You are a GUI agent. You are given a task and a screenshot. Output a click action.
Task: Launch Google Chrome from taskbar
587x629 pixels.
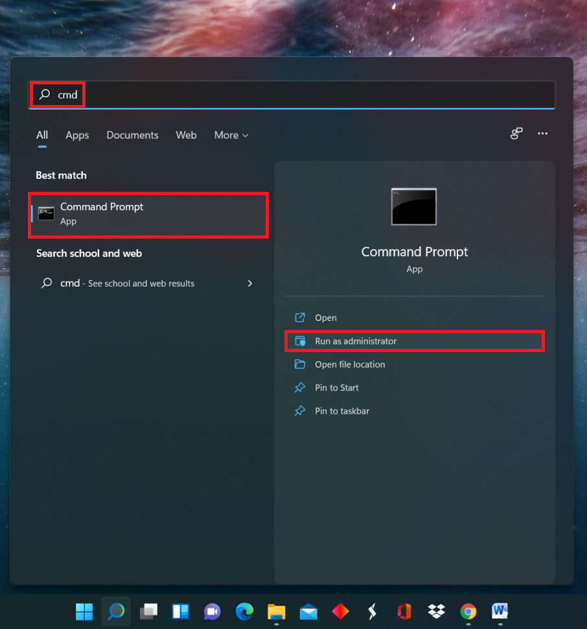pyautogui.click(x=468, y=611)
